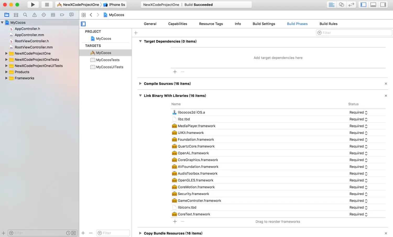Change status dropdown for CoreText.framework
This screenshot has height=237, width=393.
358,214
